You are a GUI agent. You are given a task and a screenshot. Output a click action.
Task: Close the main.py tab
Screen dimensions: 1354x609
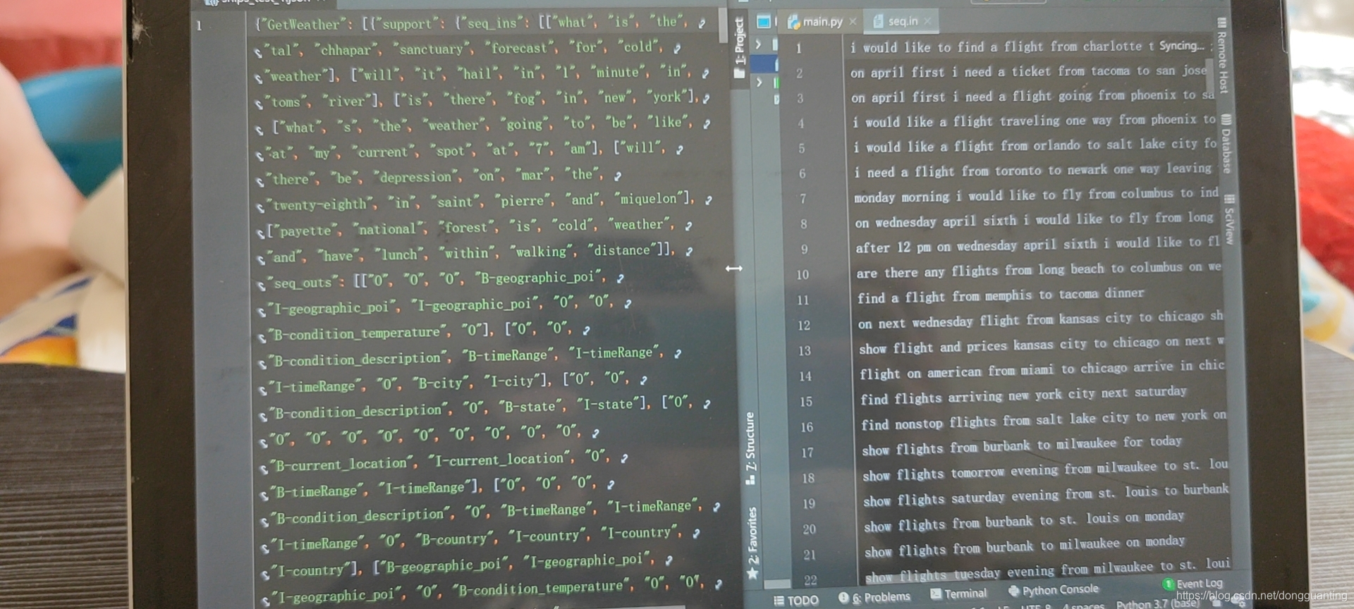pyautogui.click(x=853, y=22)
